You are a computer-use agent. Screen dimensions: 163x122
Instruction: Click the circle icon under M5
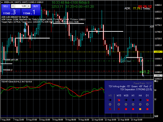click(x=110, y=104)
